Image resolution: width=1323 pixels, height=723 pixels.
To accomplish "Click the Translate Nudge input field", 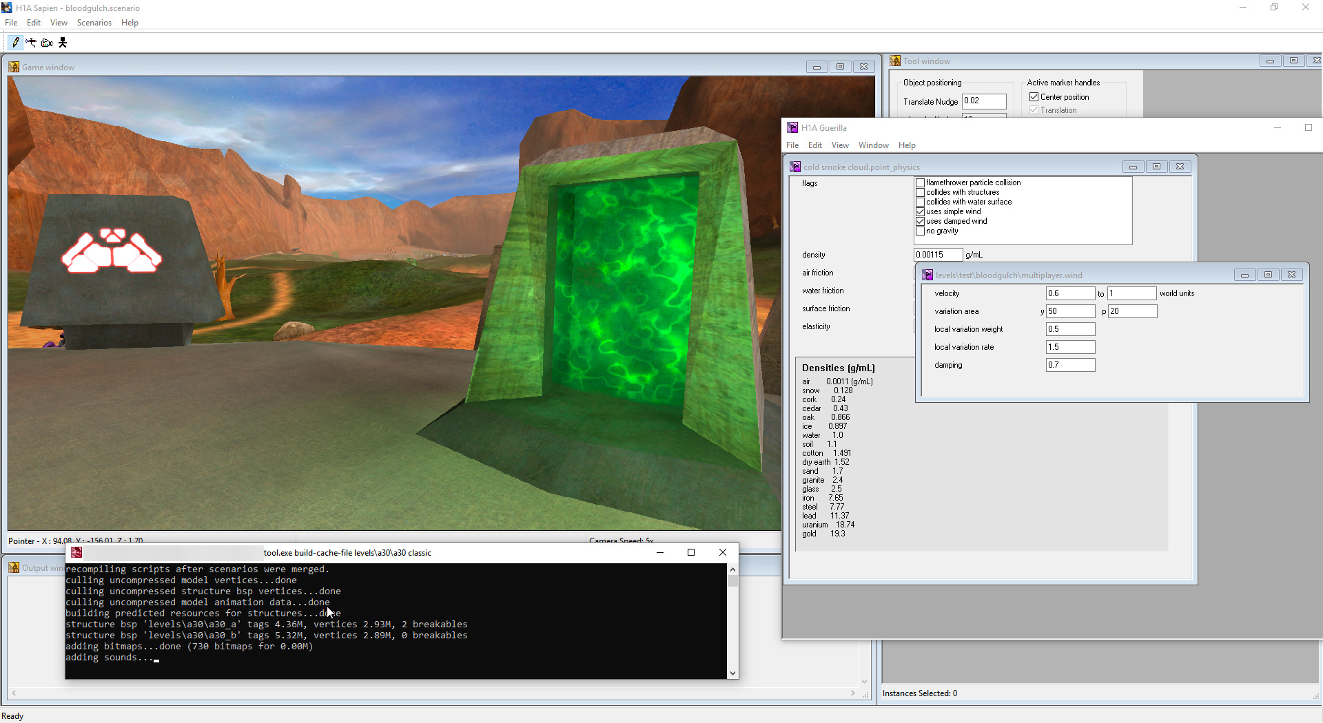I will 984,101.
